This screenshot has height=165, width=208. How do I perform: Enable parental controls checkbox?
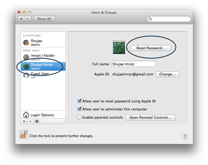tap(79, 117)
